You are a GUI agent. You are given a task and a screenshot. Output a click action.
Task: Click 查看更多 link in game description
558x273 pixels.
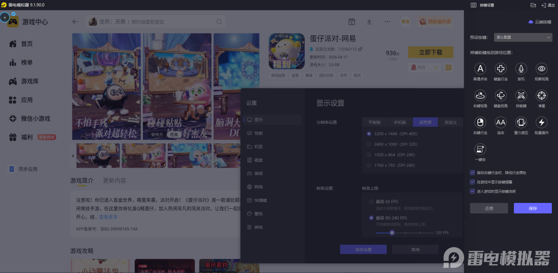coord(109,217)
